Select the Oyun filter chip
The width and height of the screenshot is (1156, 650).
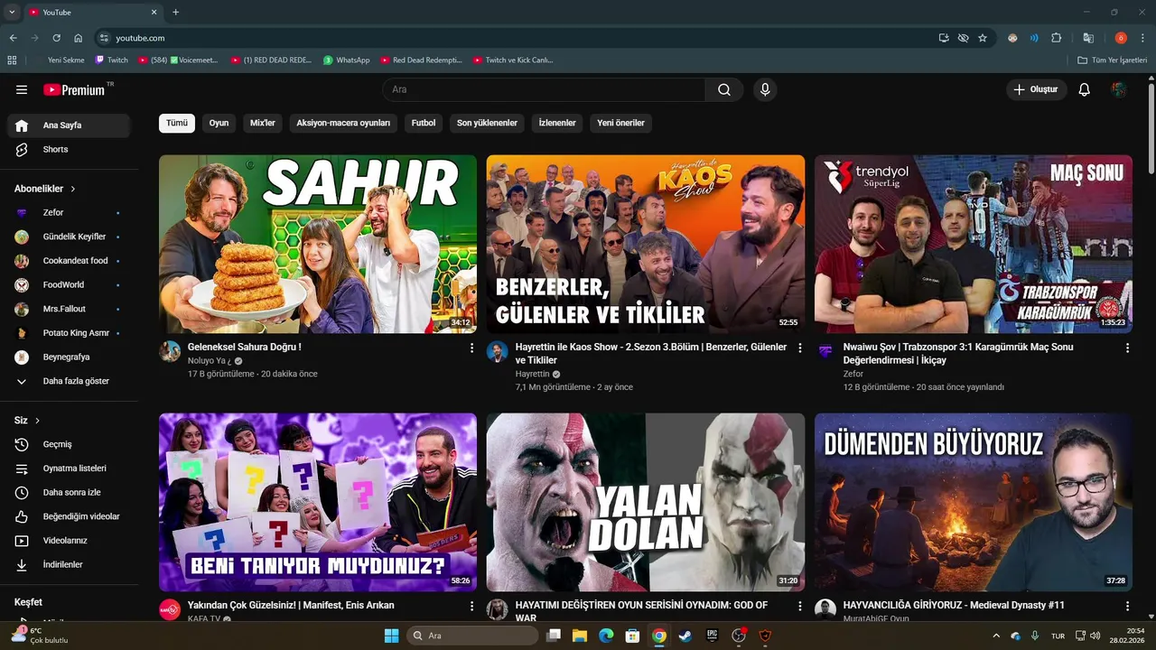219,123
